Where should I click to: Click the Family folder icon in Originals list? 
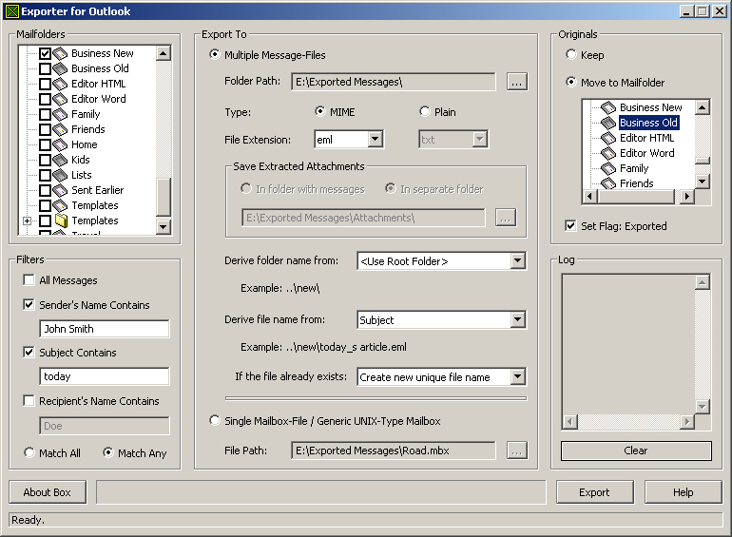tap(608, 168)
